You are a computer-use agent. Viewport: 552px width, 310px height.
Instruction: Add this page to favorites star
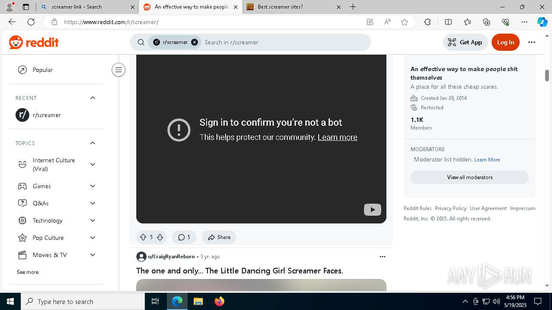click(404, 22)
